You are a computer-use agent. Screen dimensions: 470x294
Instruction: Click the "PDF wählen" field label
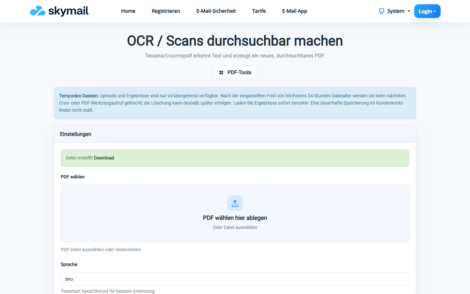[x=73, y=177]
